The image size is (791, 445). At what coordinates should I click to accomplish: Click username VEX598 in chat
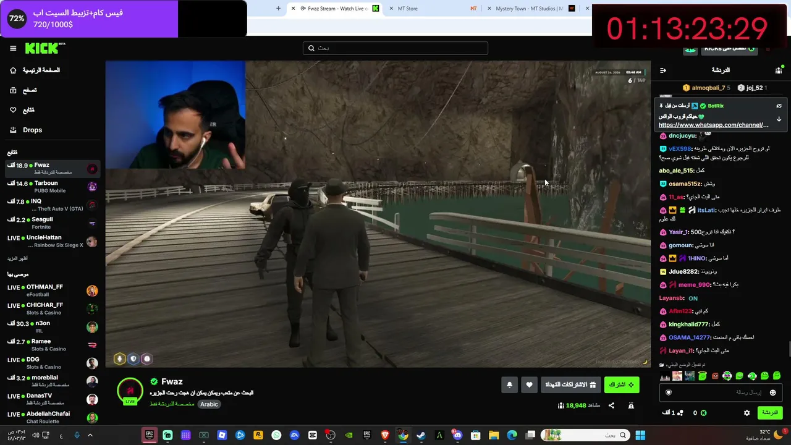pos(680,149)
